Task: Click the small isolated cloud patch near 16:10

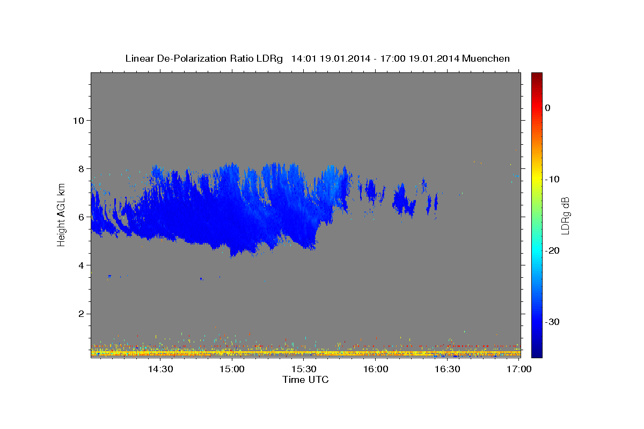Action: tap(404, 200)
